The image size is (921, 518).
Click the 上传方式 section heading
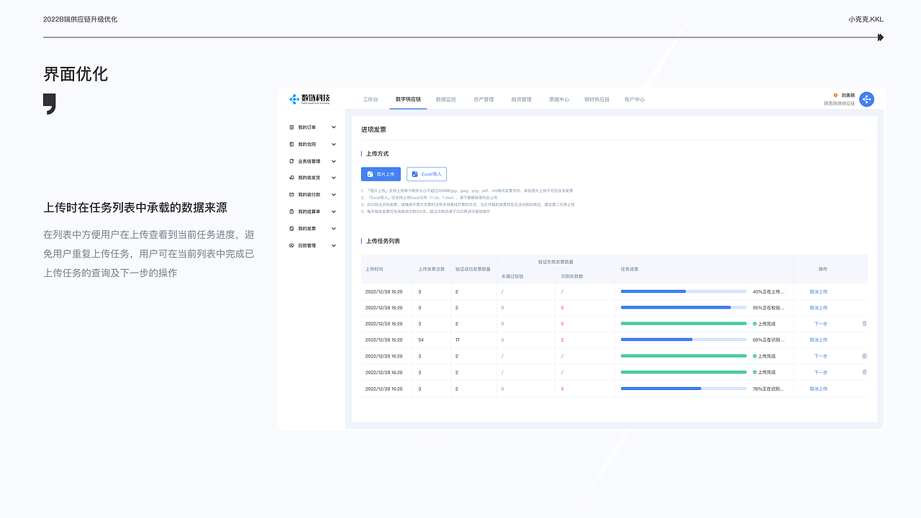coord(377,153)
